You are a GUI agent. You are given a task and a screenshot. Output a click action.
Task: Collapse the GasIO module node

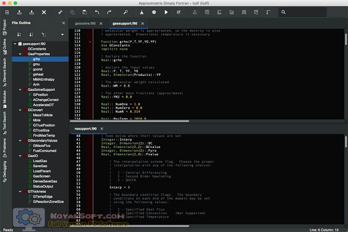click(x=20, y=156)
